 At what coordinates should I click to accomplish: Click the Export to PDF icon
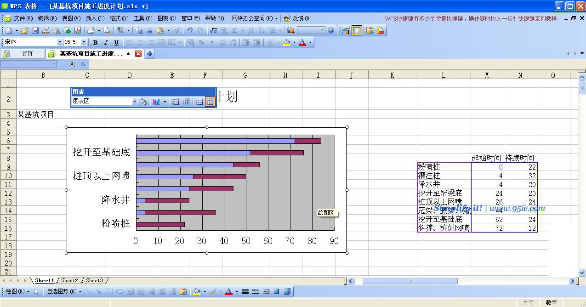[78, 30]
